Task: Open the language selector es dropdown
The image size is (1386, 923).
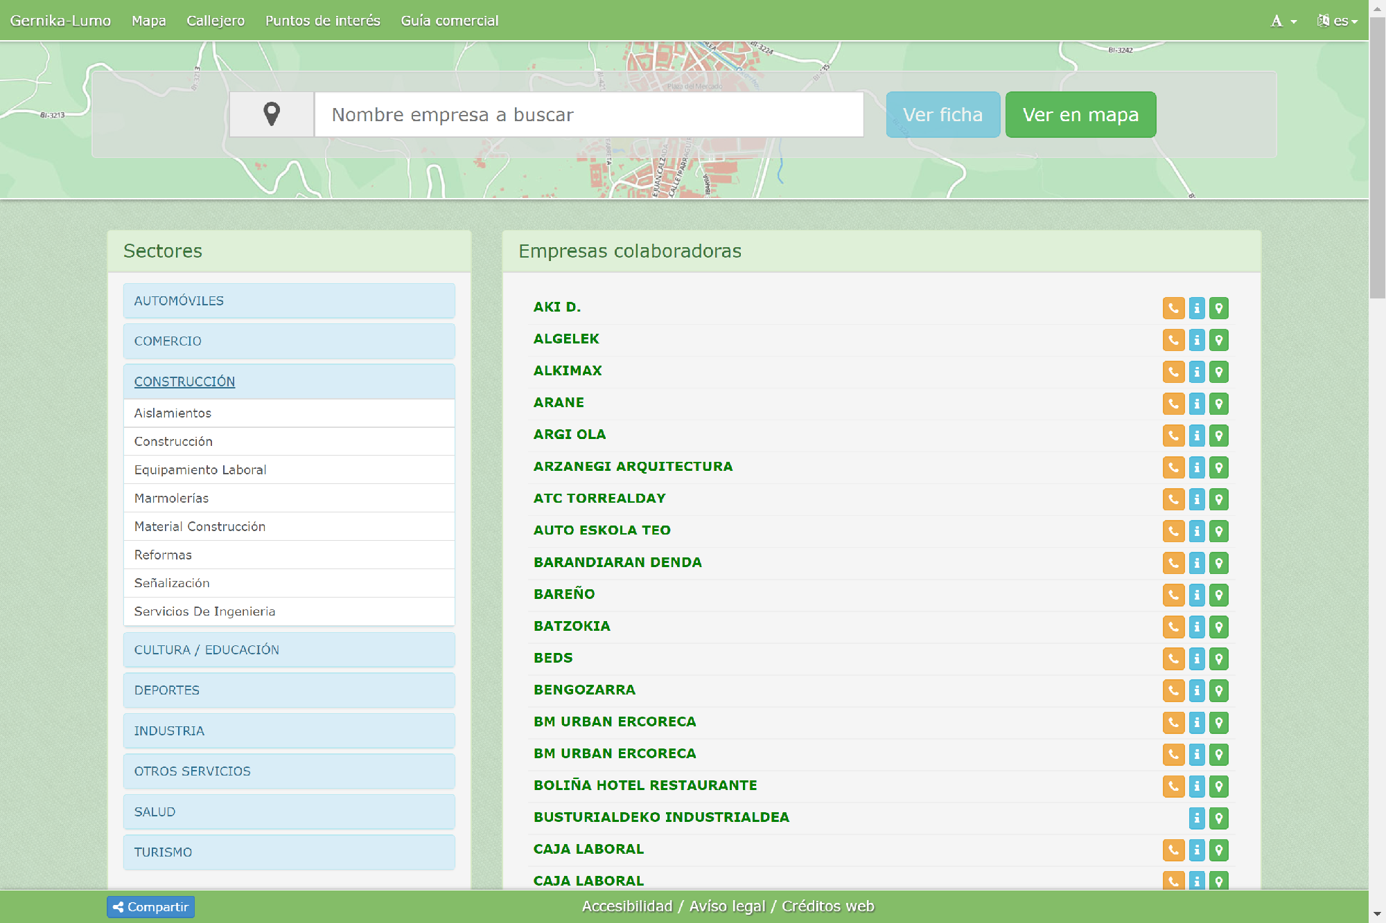Action: click(1337, 21)
